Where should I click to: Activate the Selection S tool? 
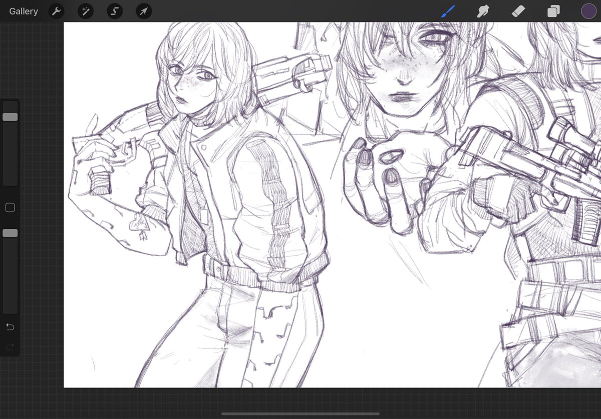115,11
